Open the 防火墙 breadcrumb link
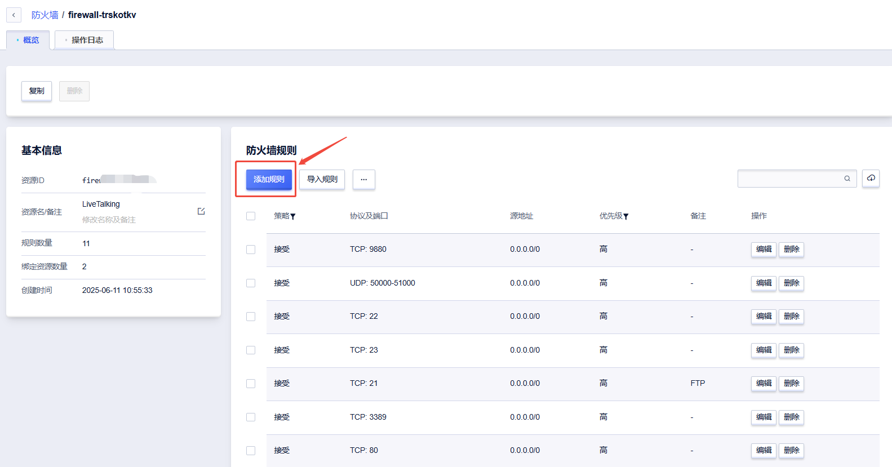The height and width of the screenshot is (467, 892). click(45, 15)
